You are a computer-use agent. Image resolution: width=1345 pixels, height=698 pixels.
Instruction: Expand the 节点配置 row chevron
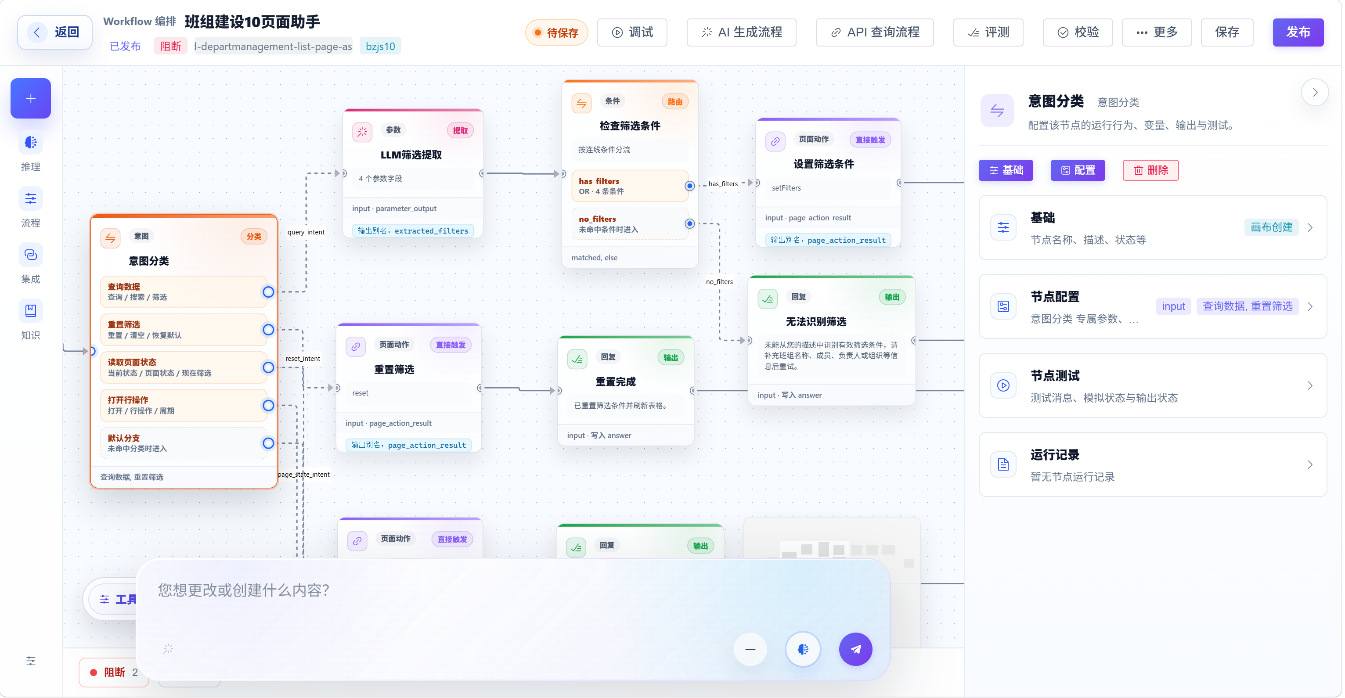point(1310,306)
